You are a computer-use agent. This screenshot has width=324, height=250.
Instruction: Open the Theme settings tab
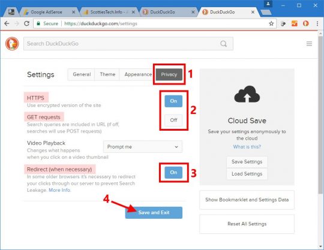tap(107, 74)
